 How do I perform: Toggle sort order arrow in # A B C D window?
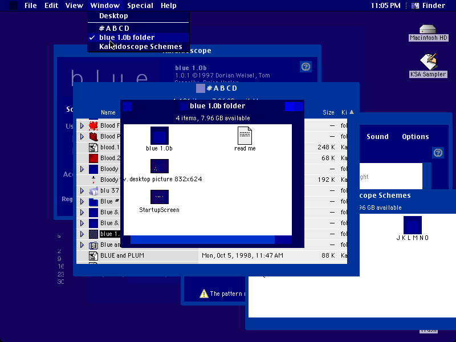pyautogui.click(x=352, y=112)
